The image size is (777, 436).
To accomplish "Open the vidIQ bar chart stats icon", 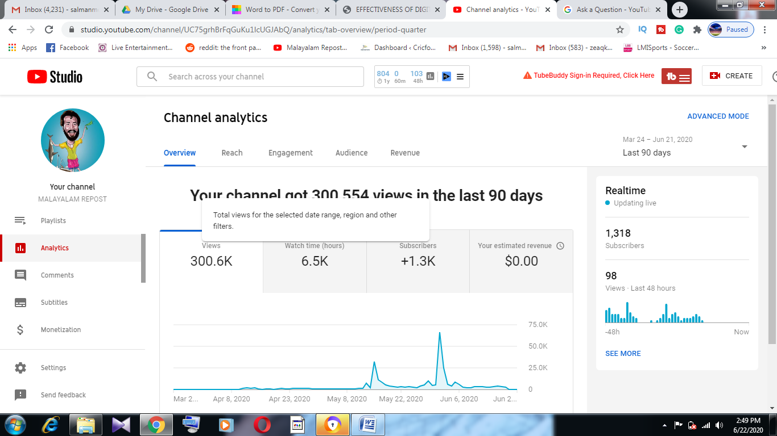I will pyautogui.click(x=431, y=76).
